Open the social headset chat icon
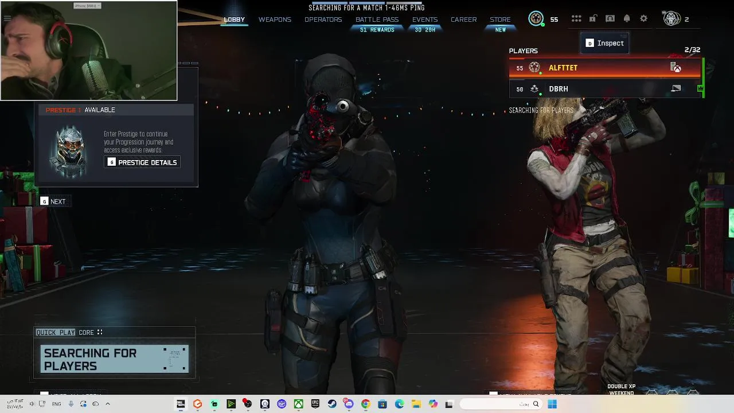Image resolution: width=734 pixels, height=413 pixels. 610,19
